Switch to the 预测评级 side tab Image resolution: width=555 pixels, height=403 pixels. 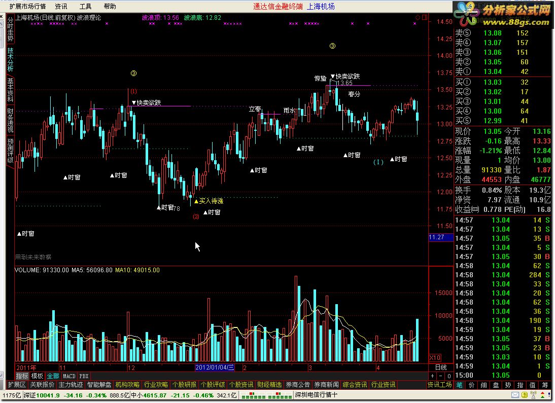point(10,151)
